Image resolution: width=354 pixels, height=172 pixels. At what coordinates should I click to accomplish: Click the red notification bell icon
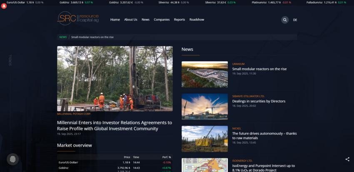4,6
